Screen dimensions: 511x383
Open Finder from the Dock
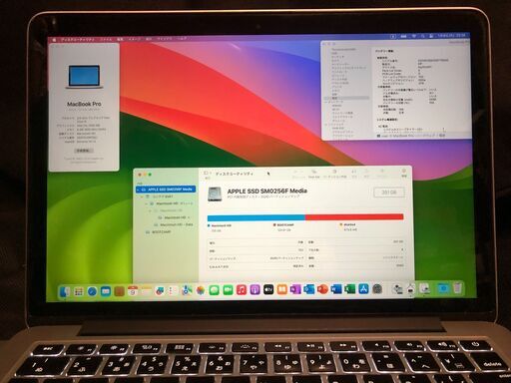65,291
